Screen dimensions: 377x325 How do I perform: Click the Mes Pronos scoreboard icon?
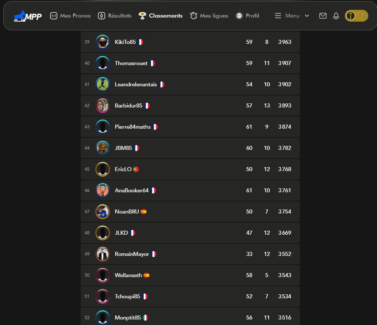[54, 16]
